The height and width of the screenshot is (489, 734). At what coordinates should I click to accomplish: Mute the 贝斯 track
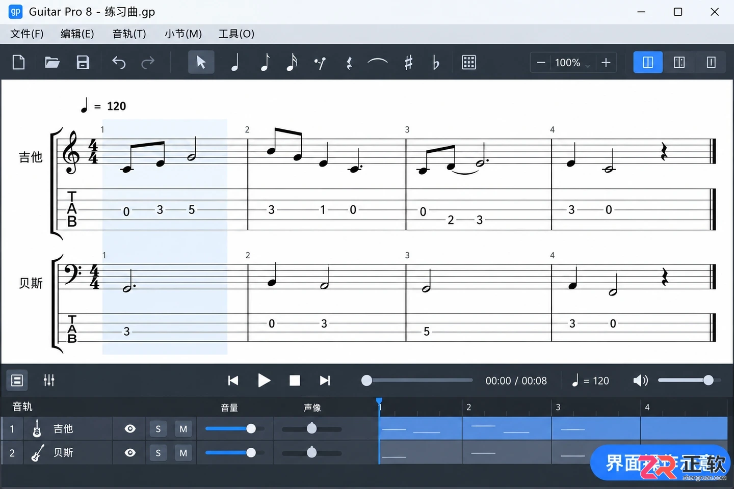(x=183, y=453)
